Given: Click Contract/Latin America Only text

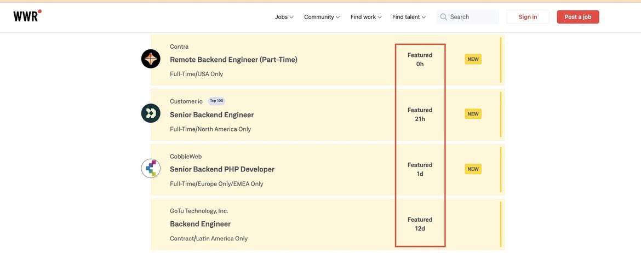Looking at the screenshot, I should click(x=209, y=238).
